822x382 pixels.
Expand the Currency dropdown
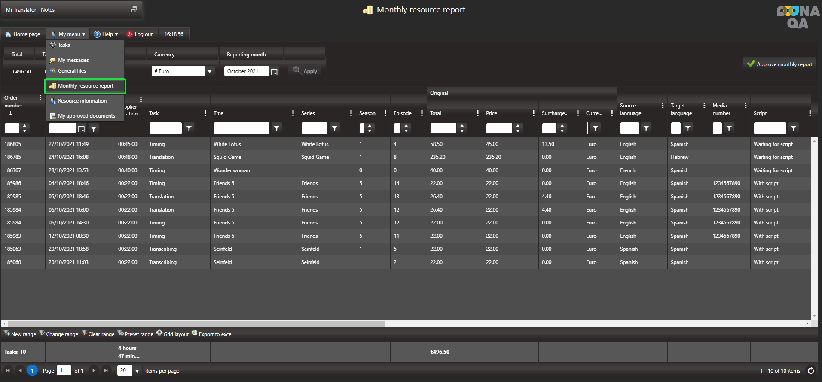(x=210, y=71)
